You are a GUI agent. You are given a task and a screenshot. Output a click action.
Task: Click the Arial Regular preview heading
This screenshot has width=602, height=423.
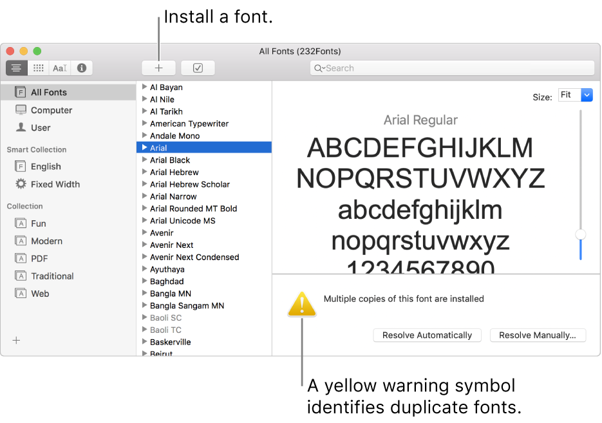point(421,120)
